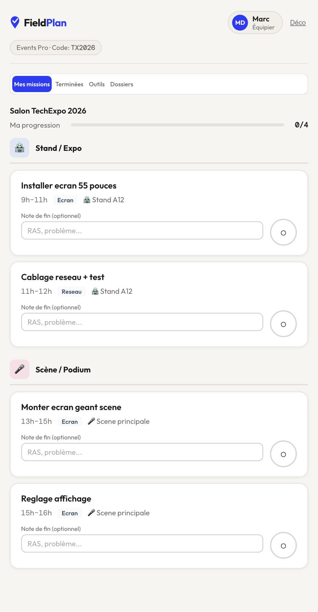The width and height of the screenshot is (318, 612).
Task: Open the Dossiers tab
Action: click(122, 84)
